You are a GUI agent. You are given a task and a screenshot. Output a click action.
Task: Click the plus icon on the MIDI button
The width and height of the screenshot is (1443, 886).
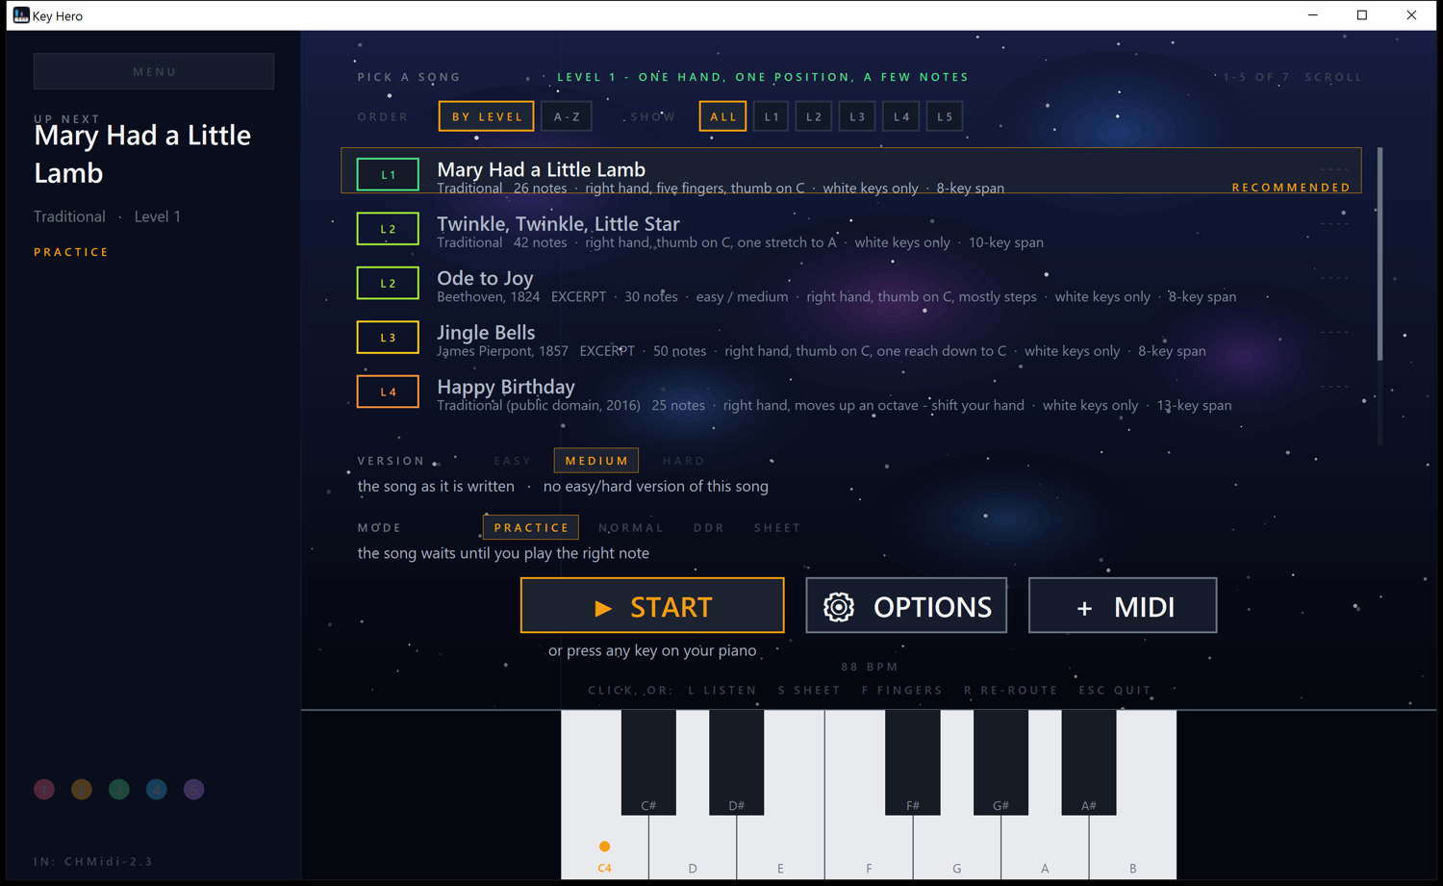(x=1084, y=608)
